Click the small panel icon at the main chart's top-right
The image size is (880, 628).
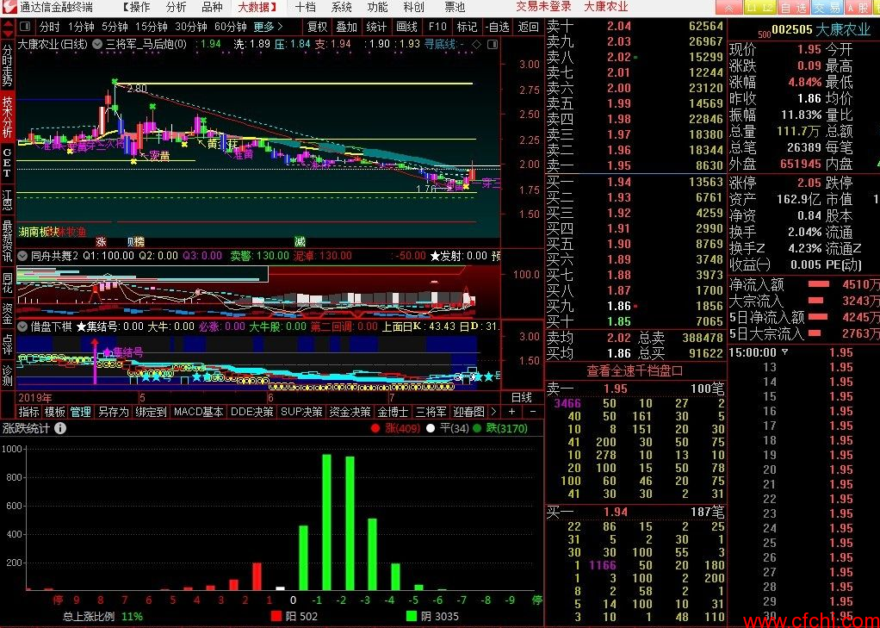coord(493,44)
